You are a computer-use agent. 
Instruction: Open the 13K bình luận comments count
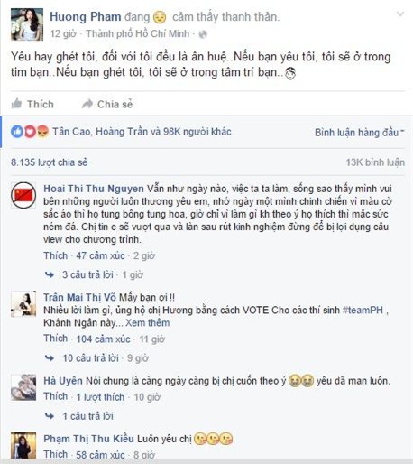pos(375,162)
